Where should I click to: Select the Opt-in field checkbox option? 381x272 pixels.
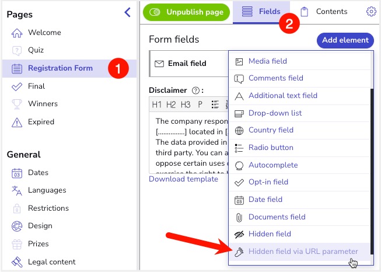click(268, 182)
